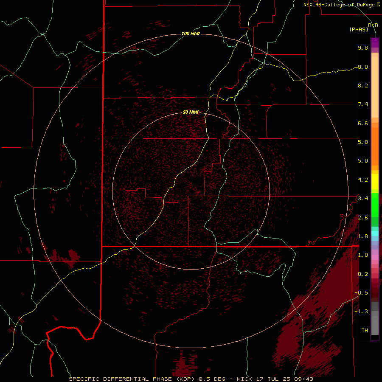
Task: Click the -0.5 scale value
Action: pos(361,293)
